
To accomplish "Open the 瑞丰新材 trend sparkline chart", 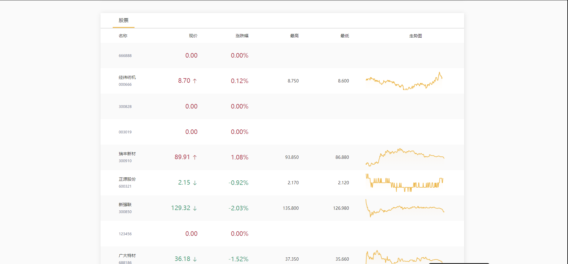I will [405, 157].
